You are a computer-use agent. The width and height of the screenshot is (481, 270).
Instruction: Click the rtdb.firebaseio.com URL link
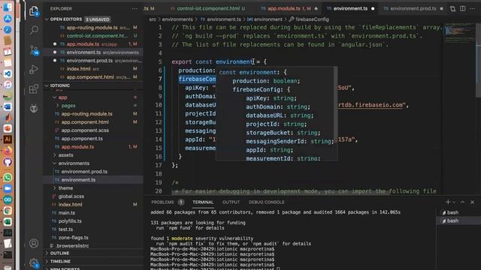click(x=371, y=105)
